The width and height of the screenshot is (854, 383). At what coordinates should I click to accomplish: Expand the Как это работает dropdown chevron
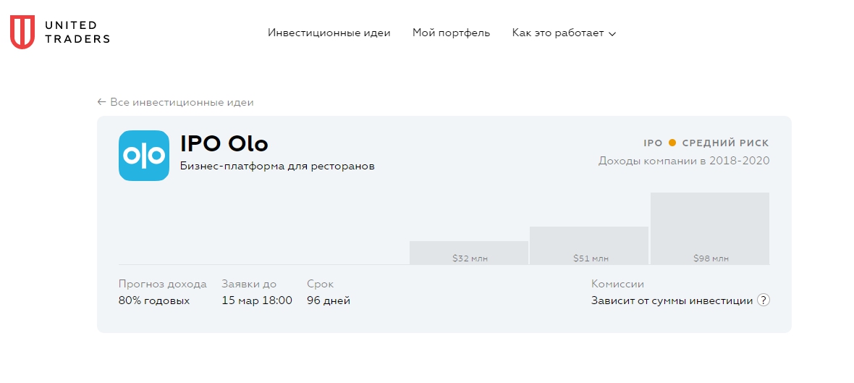click(x=612, y=34)
